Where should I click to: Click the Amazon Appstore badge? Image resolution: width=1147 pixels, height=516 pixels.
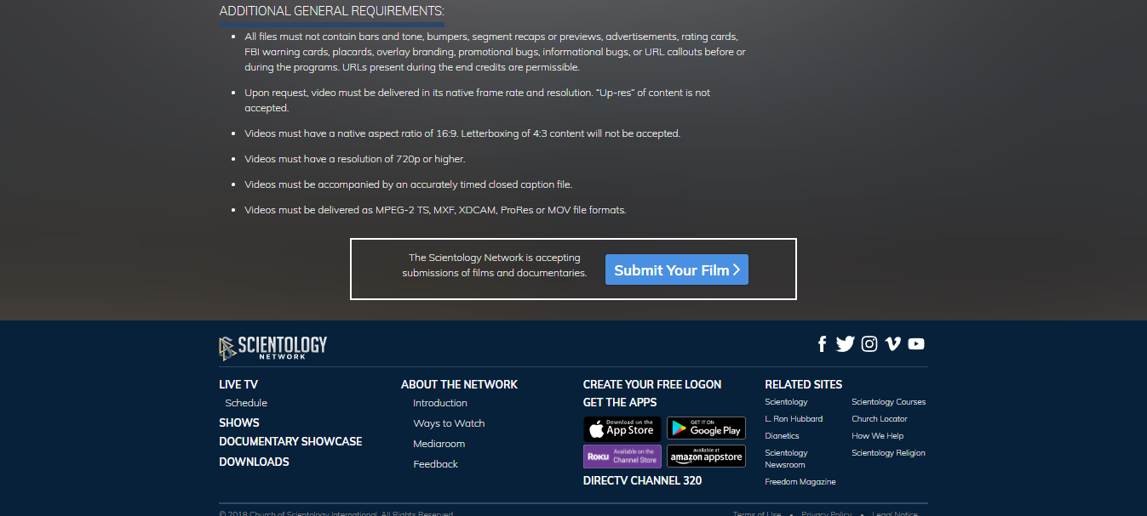click(x=706, y=456)
